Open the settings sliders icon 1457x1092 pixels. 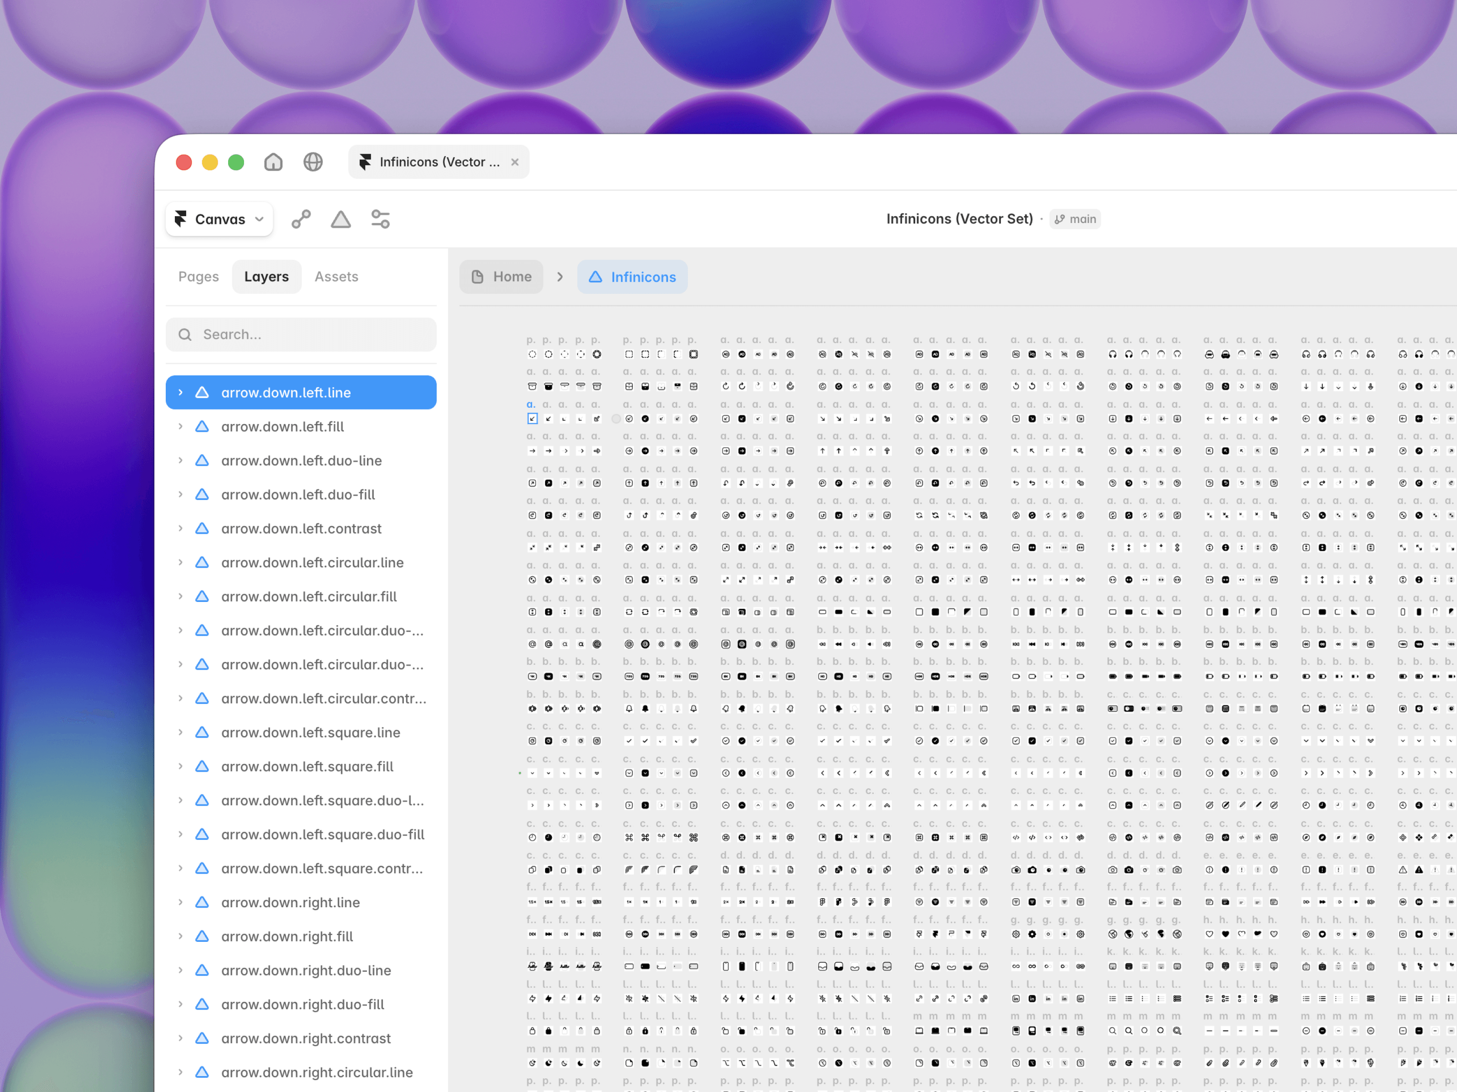click(x=381, y=219)
